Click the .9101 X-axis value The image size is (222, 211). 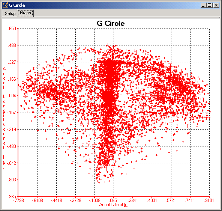tap(209, 200)
